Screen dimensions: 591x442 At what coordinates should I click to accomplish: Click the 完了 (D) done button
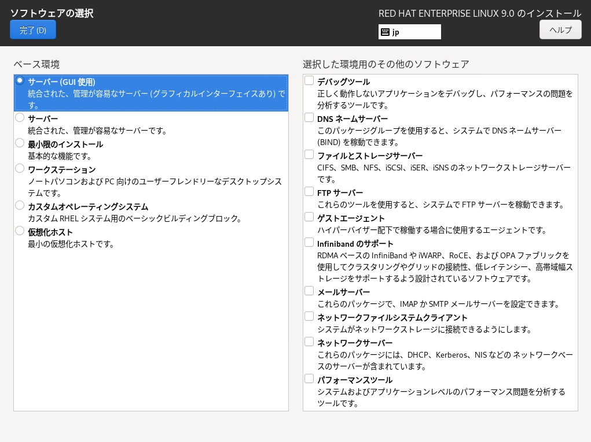coord(33,29)
